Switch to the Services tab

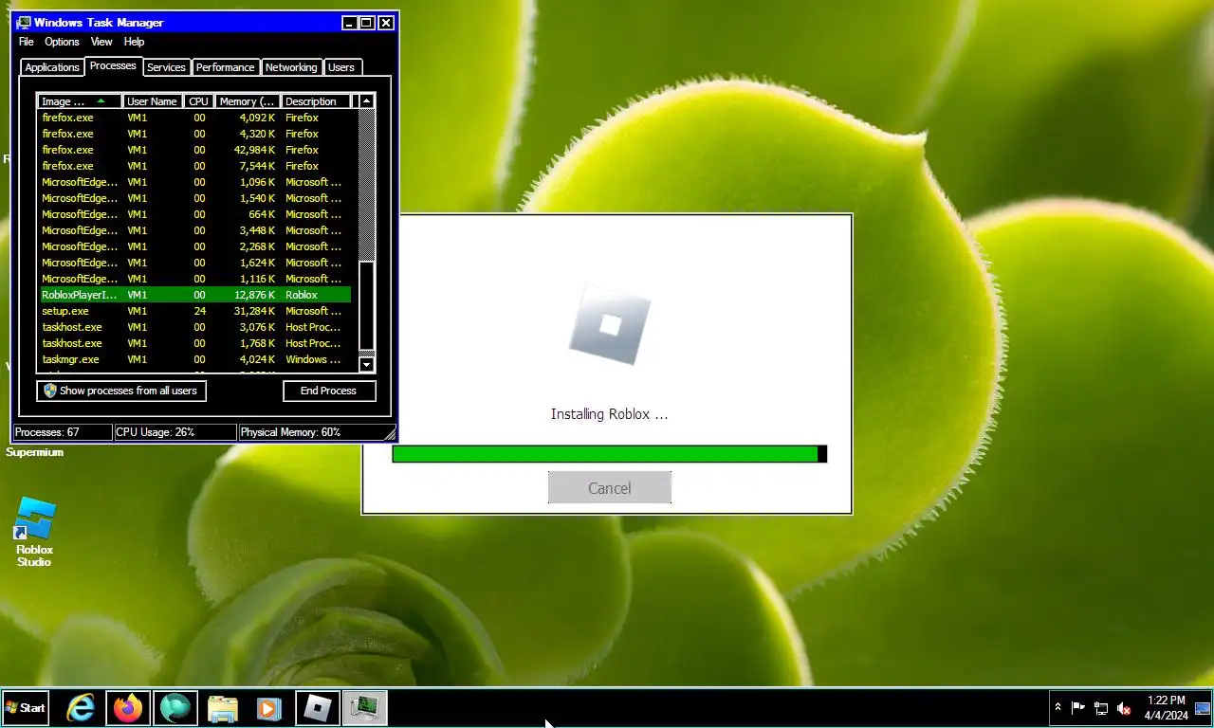(166, 67)
